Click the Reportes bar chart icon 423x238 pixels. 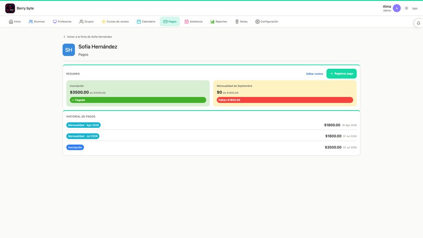(212, 22)
